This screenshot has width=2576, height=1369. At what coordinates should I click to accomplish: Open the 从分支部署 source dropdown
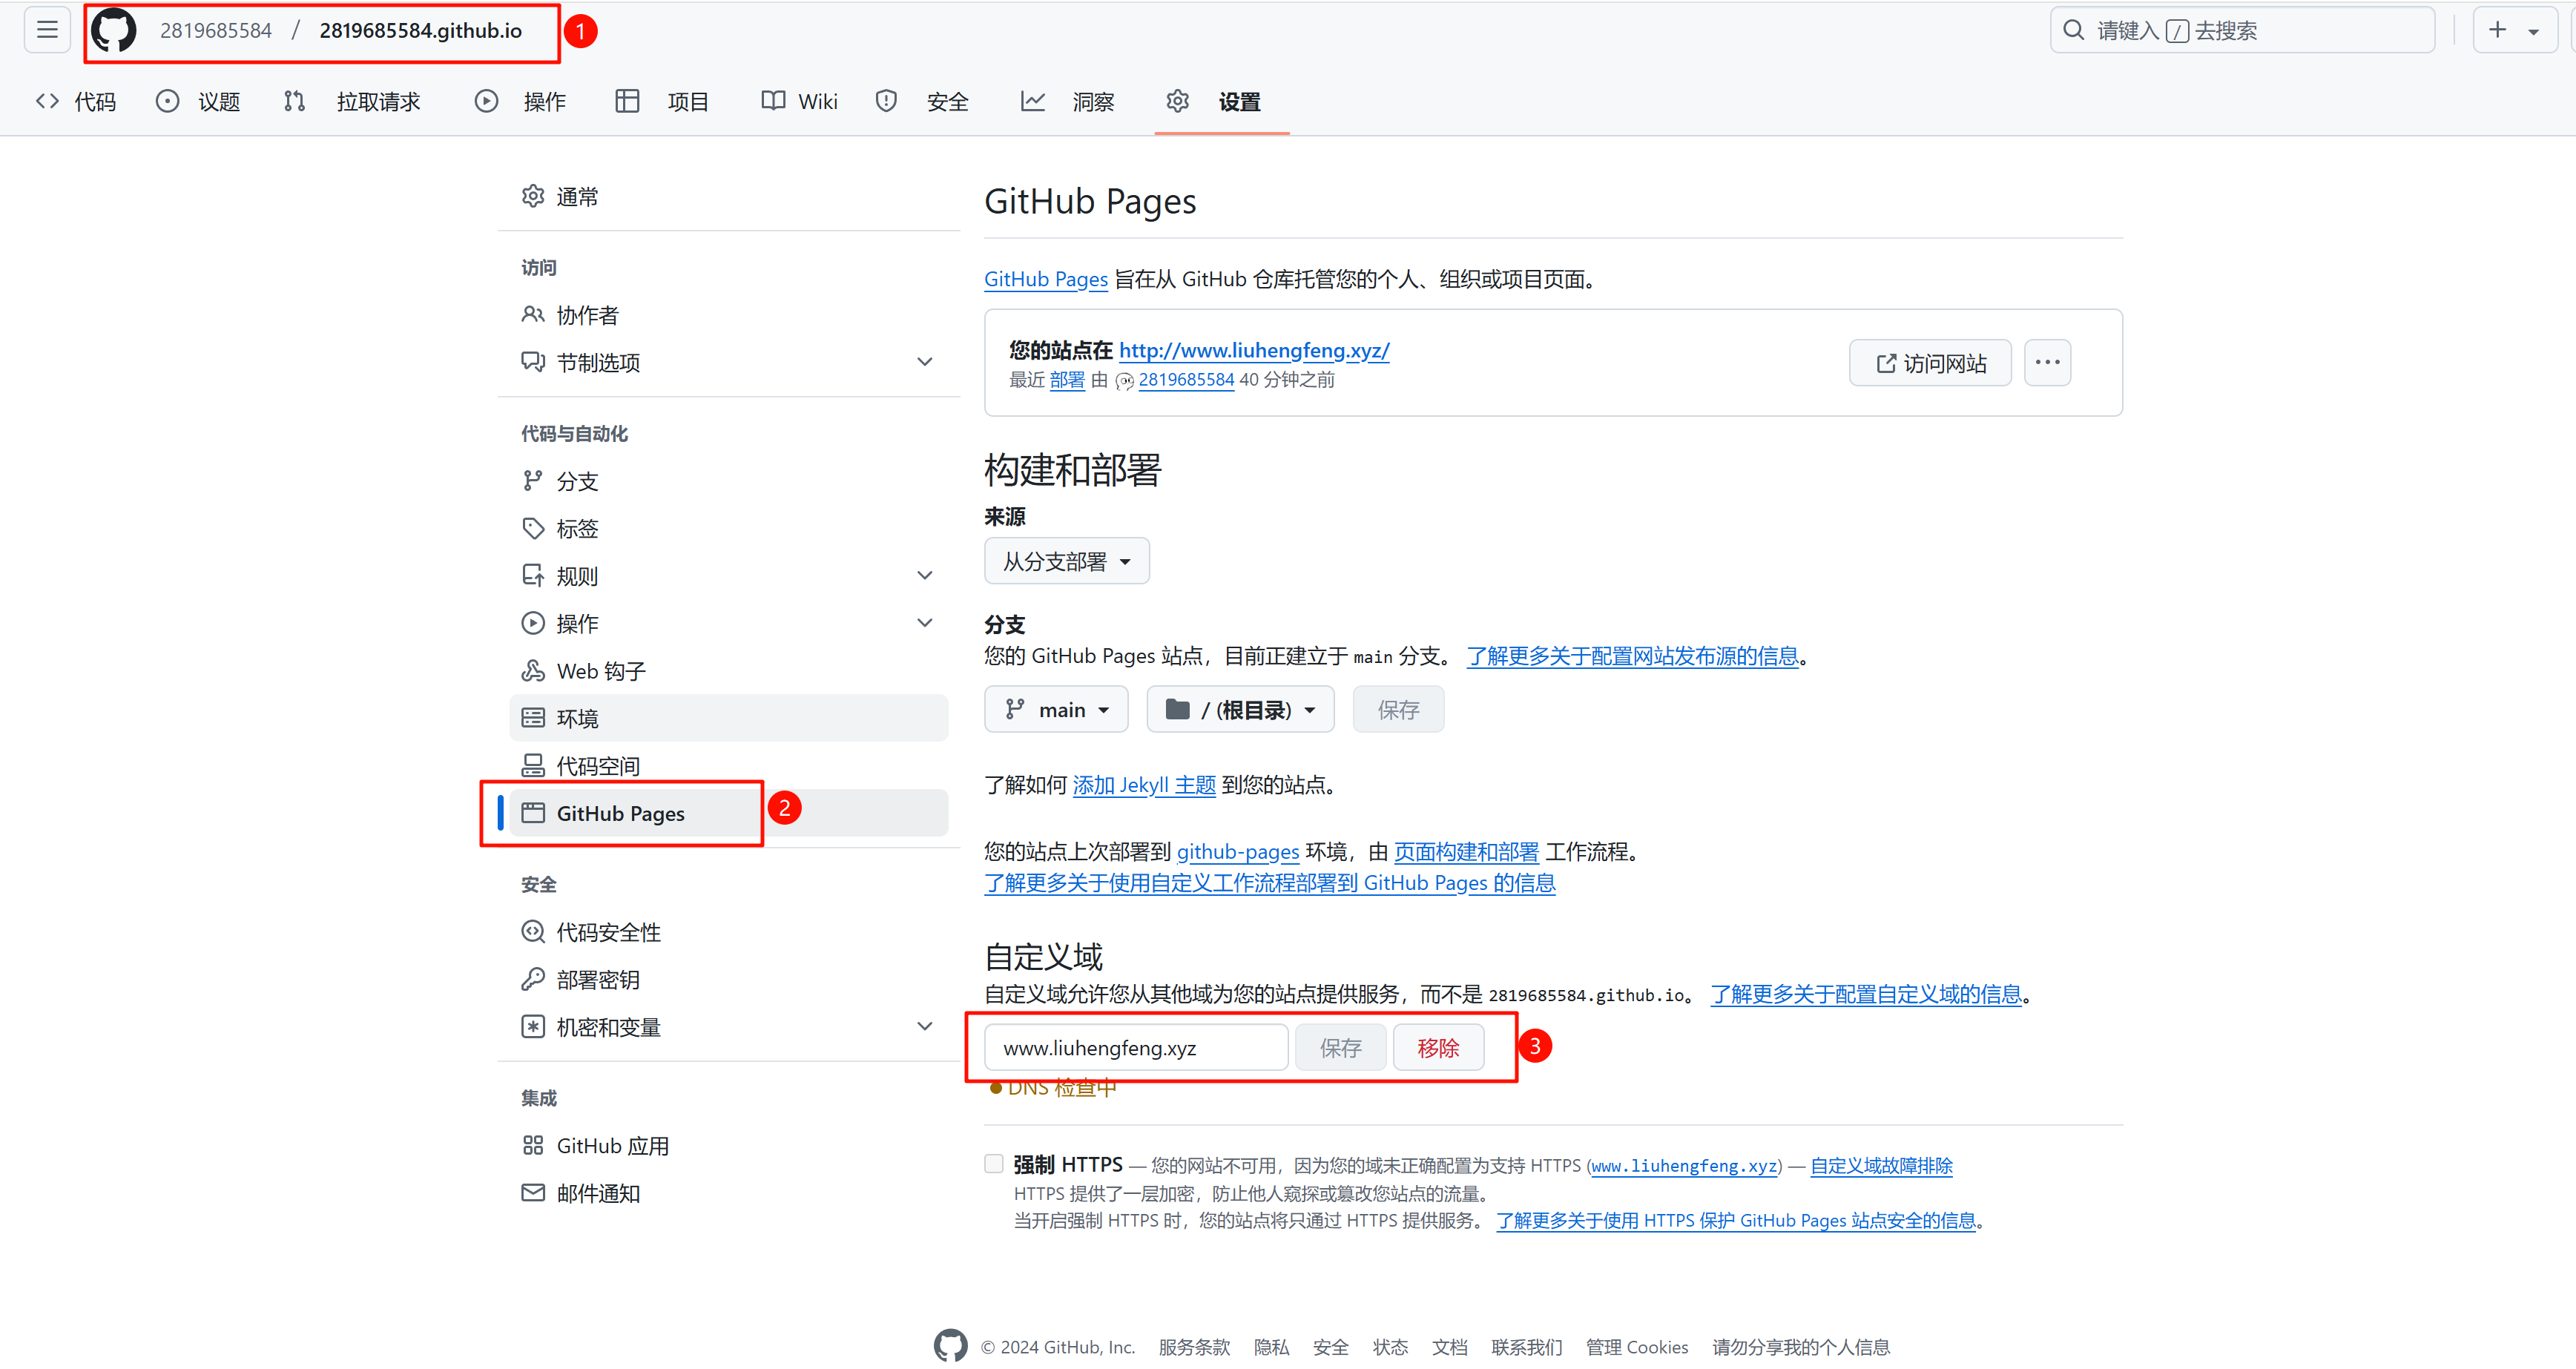click(x=1066, y=561)
